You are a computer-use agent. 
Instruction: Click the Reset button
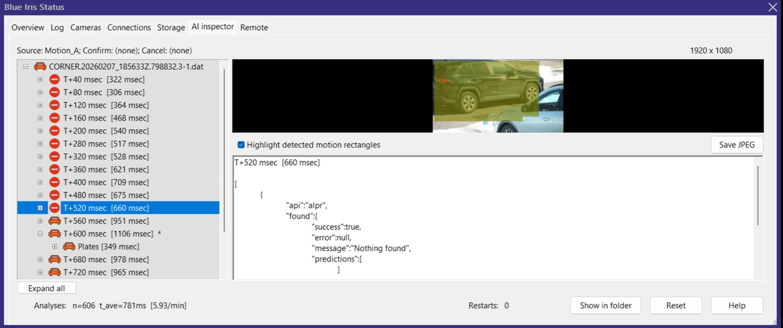675,305
